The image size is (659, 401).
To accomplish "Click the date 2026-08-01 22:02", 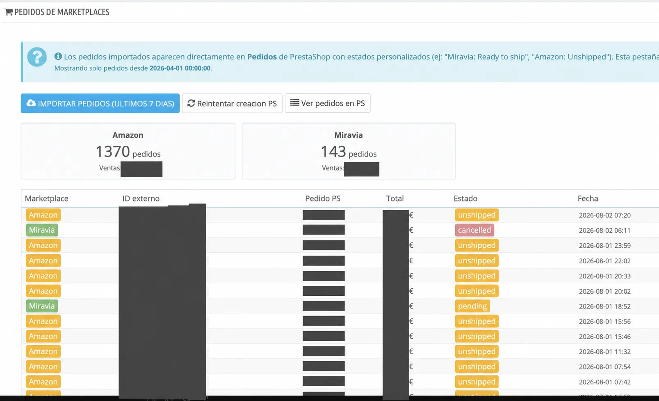I will [x=605, y=261].
